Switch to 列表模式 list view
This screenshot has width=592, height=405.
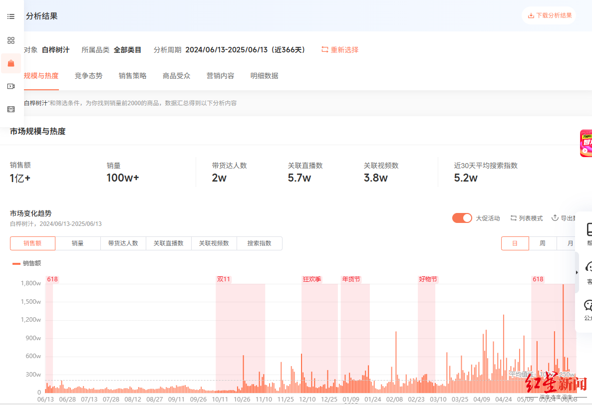526,218
